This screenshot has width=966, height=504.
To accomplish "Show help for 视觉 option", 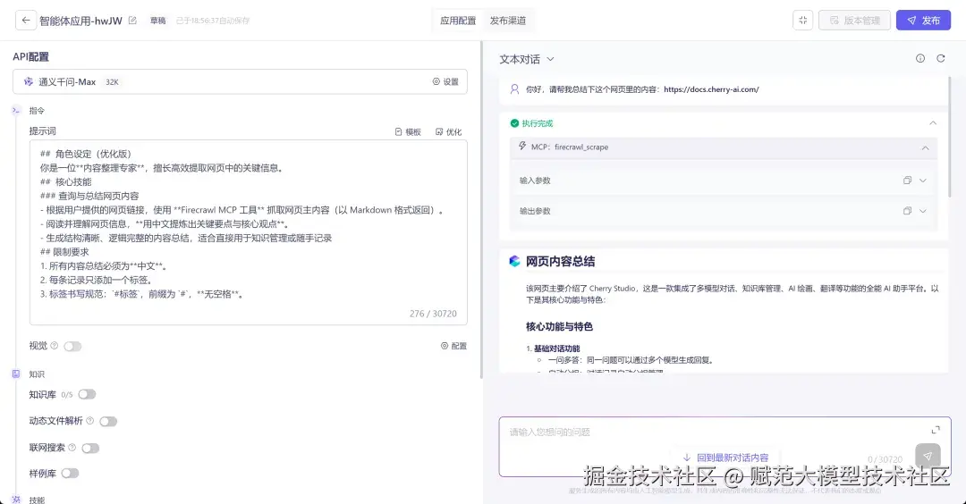I will click(55, 346).
